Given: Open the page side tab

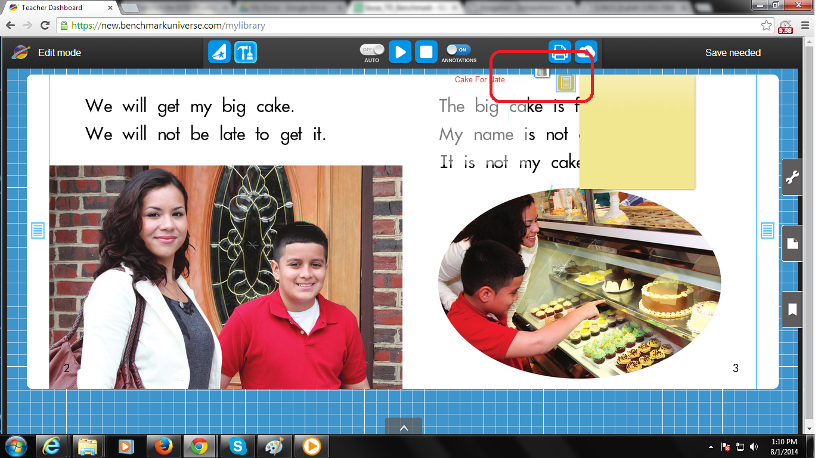Looking at the screenshot, I should coord(792,243).
